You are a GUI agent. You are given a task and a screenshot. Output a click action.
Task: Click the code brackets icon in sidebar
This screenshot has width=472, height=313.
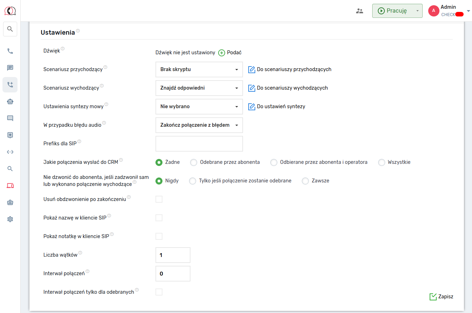pos(10,152)
